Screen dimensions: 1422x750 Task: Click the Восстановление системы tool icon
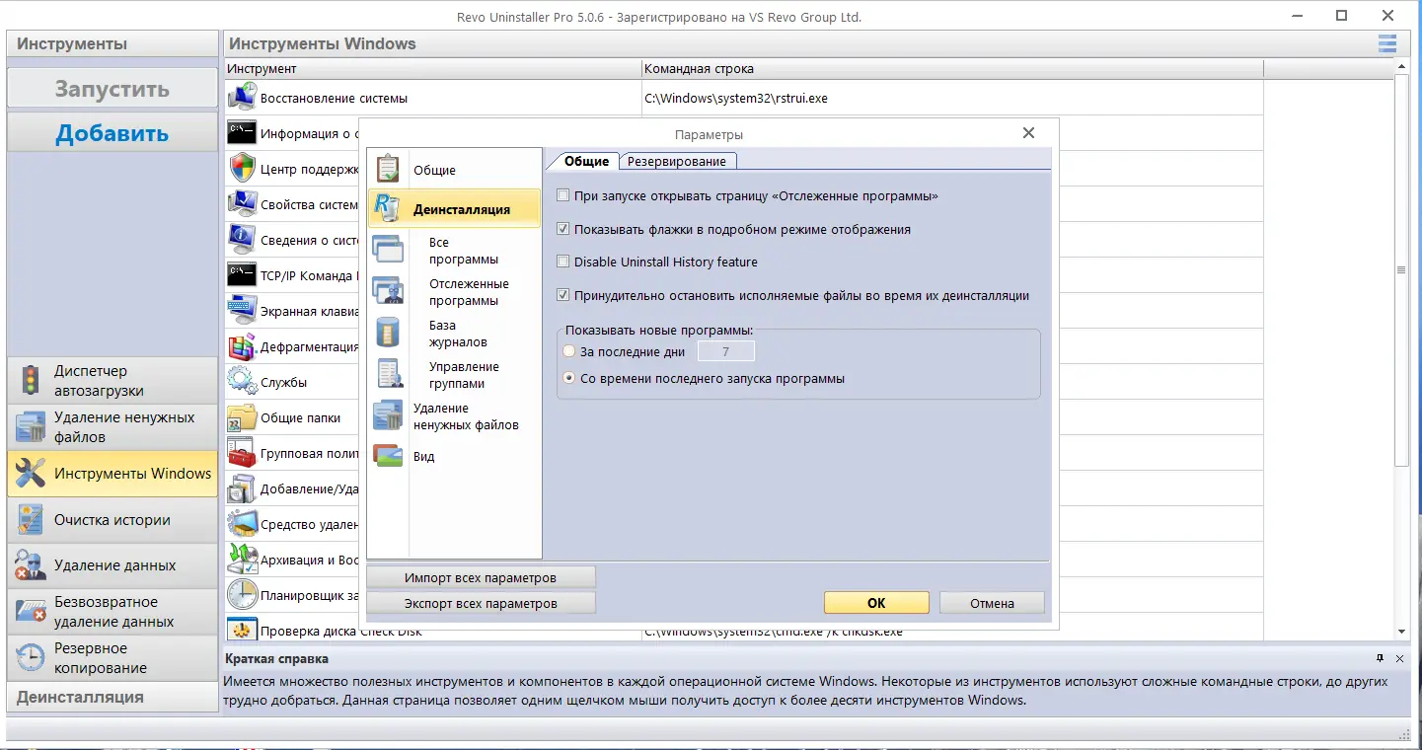coord(242,98)
